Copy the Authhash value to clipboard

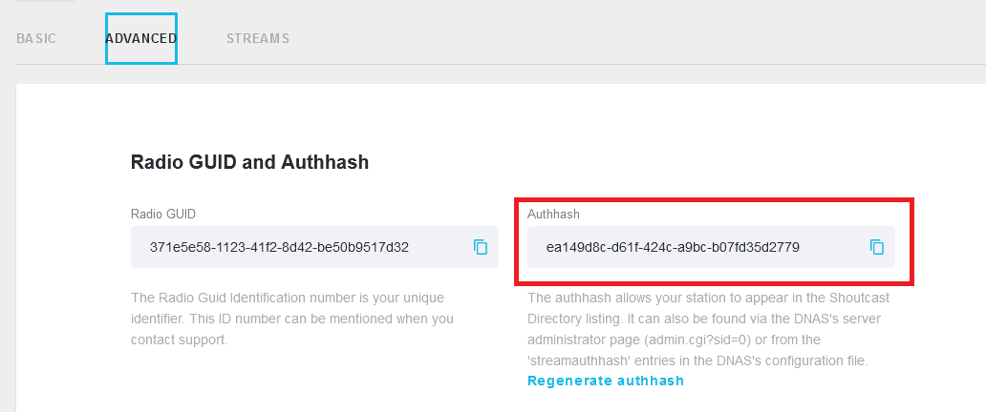pos(877,247)
